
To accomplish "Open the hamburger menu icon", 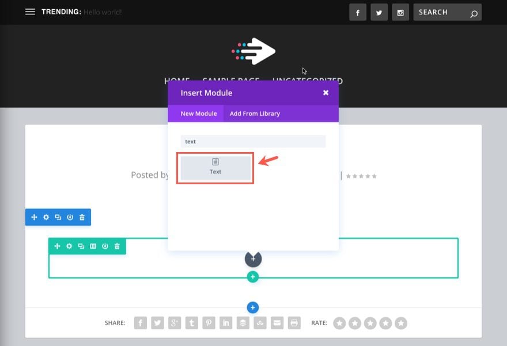I will click(x=30, y=12).
